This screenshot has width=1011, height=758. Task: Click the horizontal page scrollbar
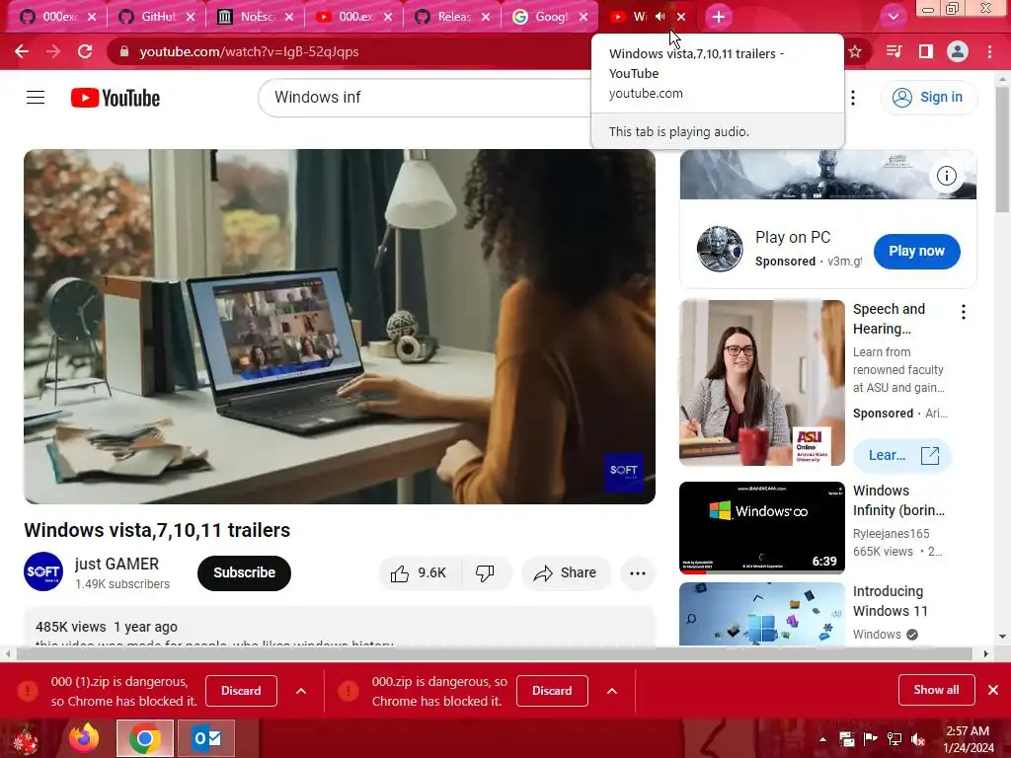(494, 653)
